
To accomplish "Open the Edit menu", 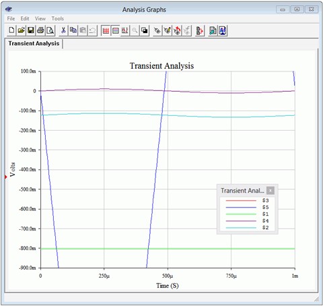I will click(x=25, y=19).
